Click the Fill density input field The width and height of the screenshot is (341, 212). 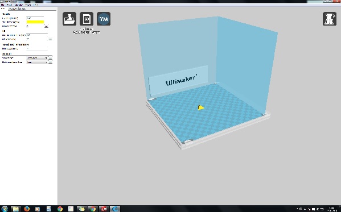(x=37, y=39)
